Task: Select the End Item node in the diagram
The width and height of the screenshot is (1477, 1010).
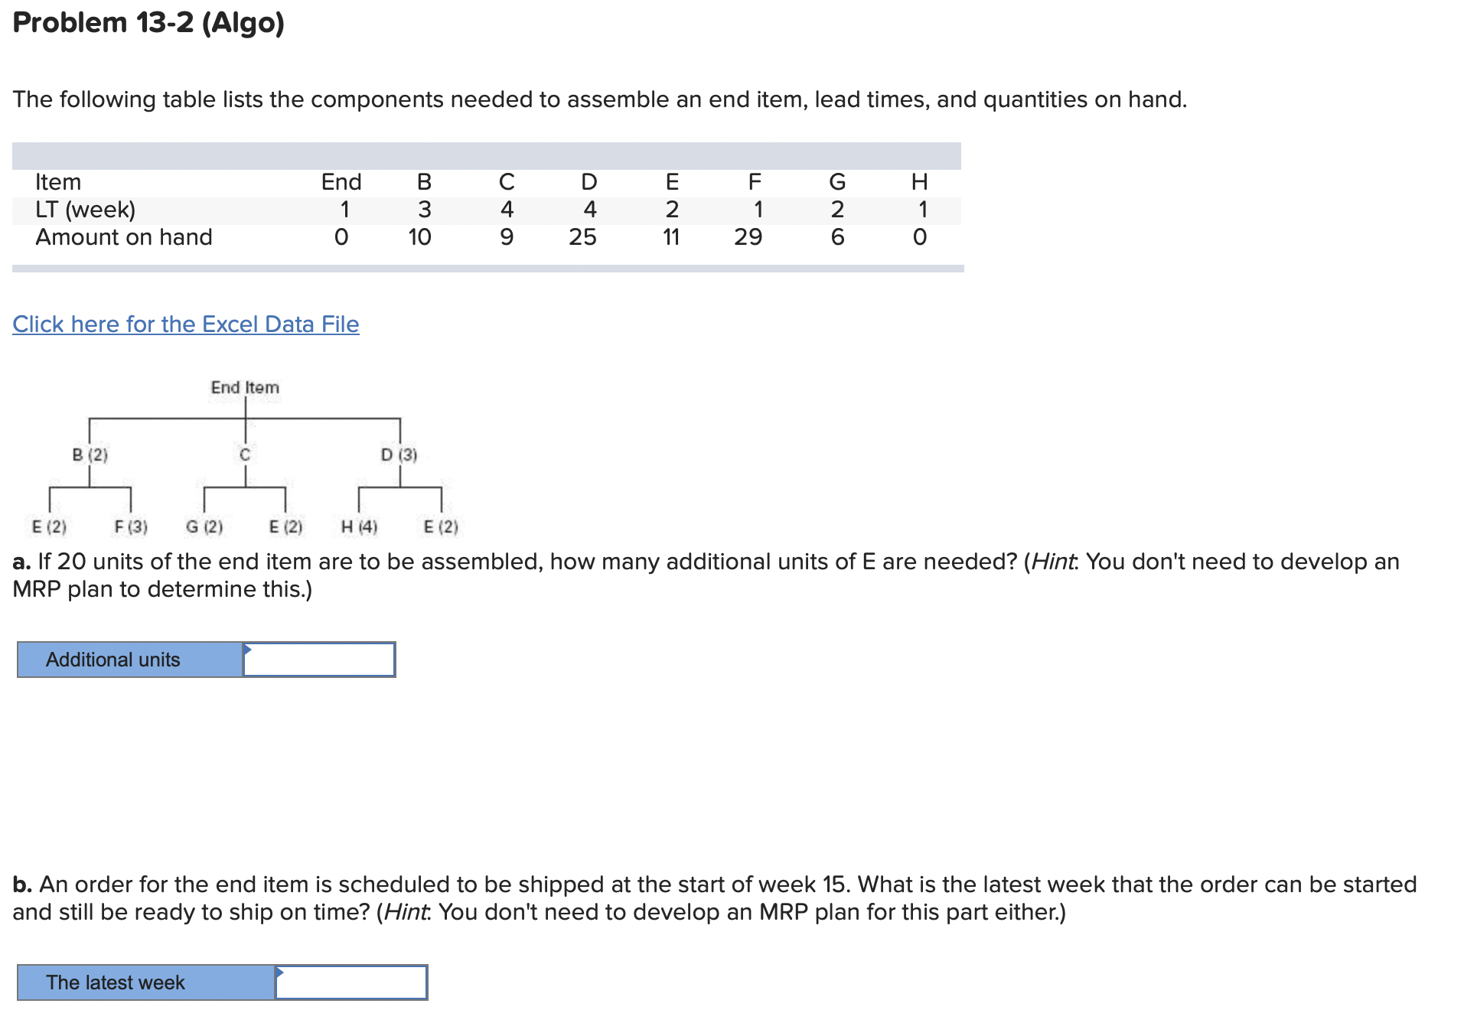Action: pos(245,387)
